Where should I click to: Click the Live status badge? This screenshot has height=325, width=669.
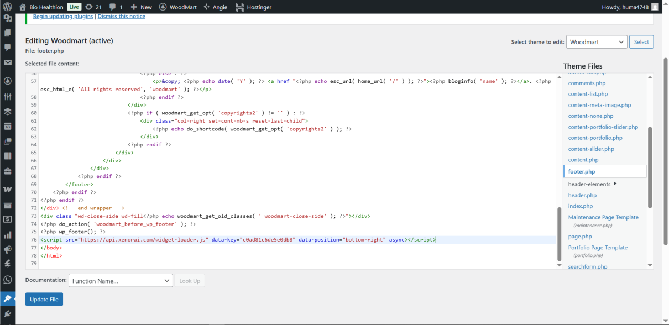point(74,7)
